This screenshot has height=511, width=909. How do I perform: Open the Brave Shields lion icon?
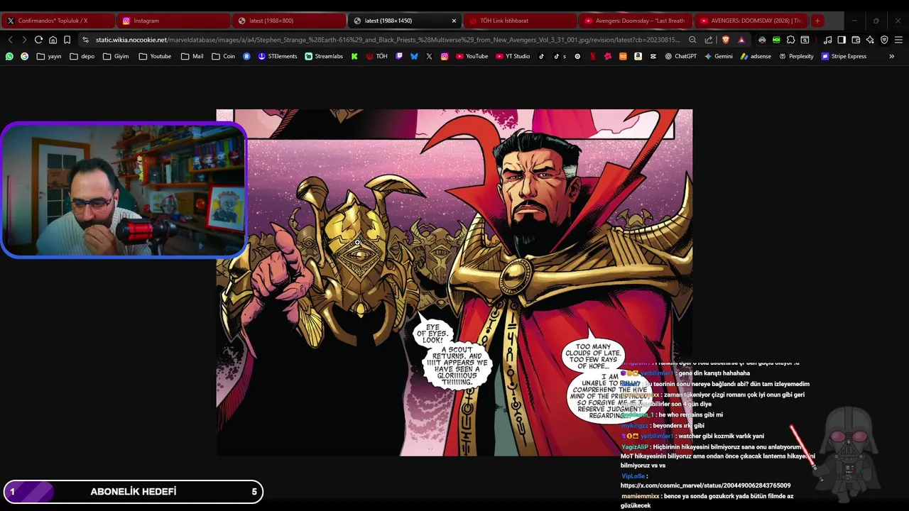[726, 40]
